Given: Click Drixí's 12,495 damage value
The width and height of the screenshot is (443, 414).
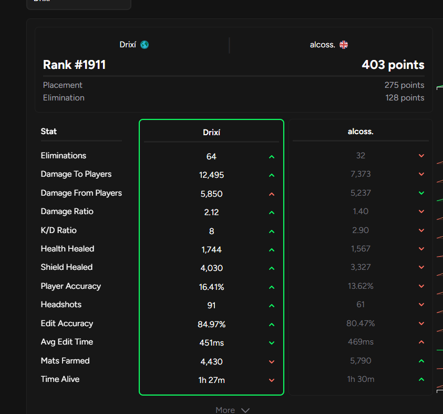Looking at the screenshot, I should coord(211,175).
